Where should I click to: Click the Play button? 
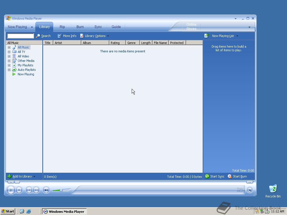tap(11, 190)
